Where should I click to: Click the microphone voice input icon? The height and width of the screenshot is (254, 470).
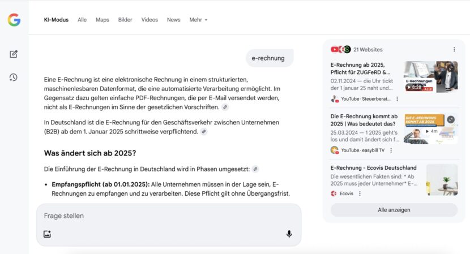[289, 234]
